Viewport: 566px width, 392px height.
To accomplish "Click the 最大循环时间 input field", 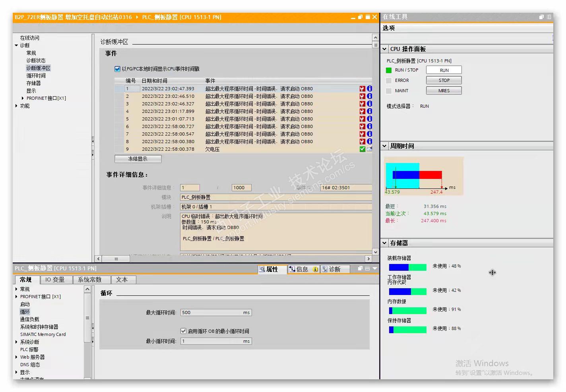I will tap(216, 312).
